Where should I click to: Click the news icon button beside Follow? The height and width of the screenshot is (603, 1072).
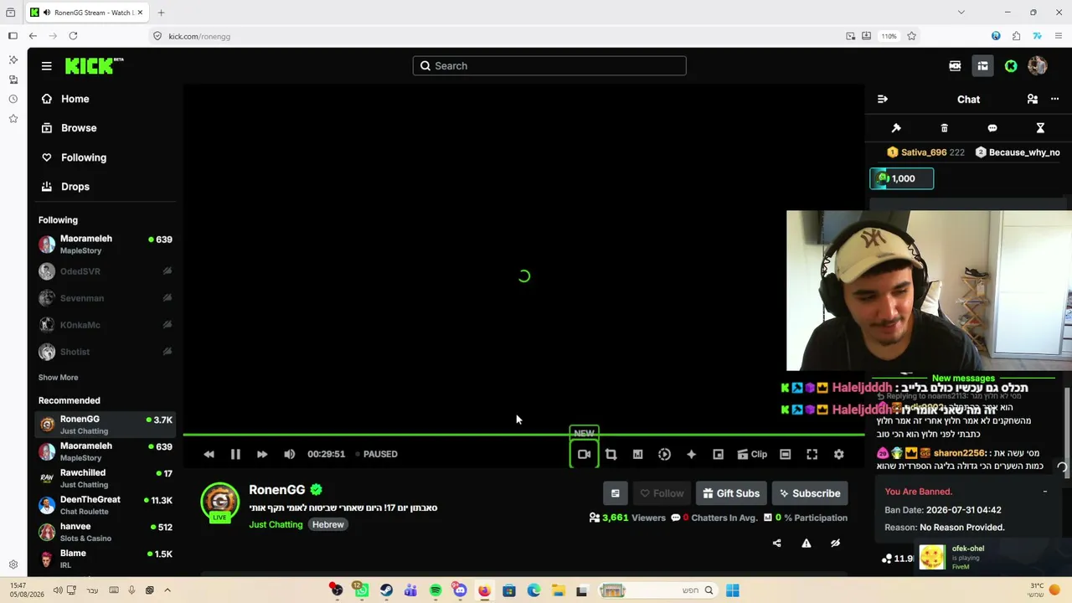[x=616, y=493]
